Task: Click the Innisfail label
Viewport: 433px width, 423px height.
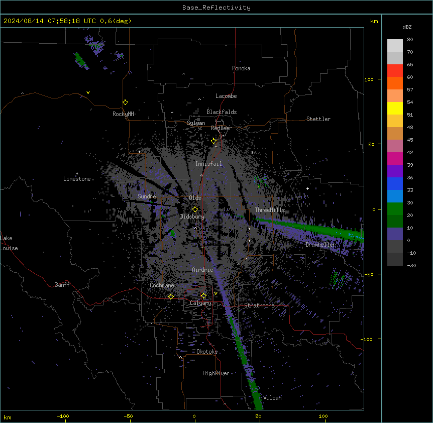Action: tap(209, 164)
